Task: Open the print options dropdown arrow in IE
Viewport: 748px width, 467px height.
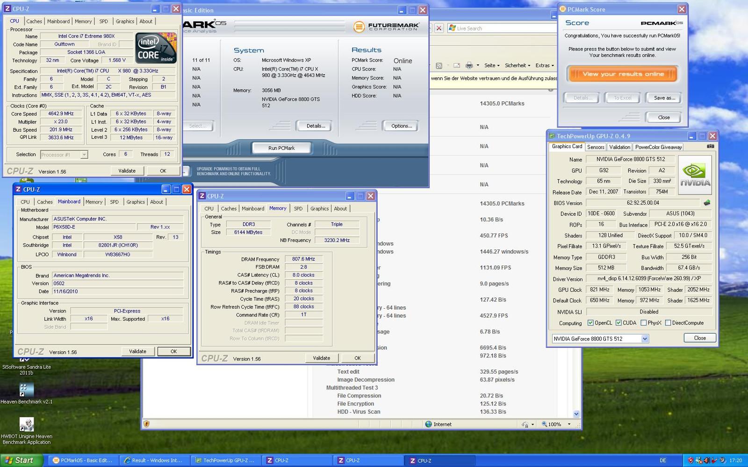Action: click(477, 65)
